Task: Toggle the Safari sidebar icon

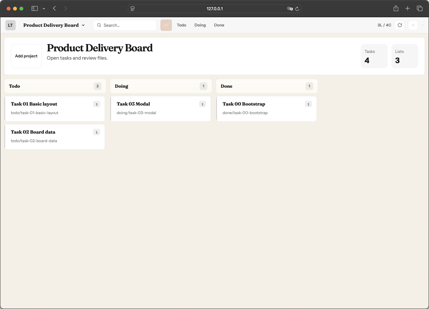Action: 34,9
